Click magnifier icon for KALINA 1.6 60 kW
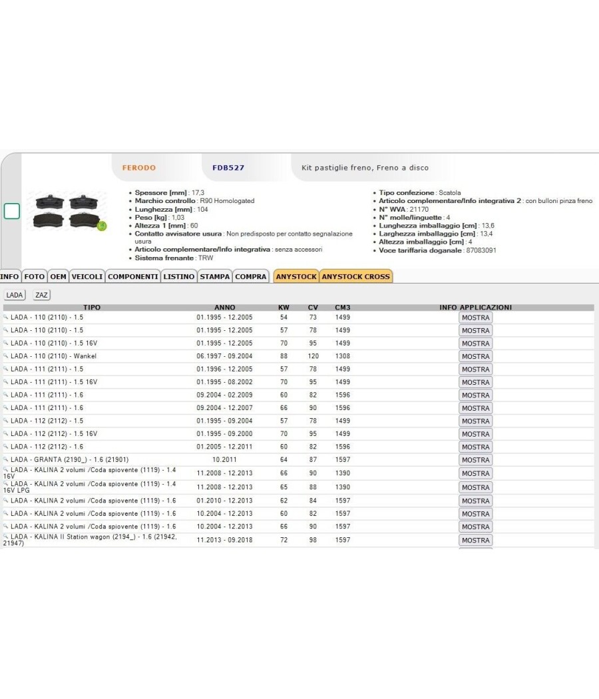This screenshot has width=599, height=699. [6, 513]
